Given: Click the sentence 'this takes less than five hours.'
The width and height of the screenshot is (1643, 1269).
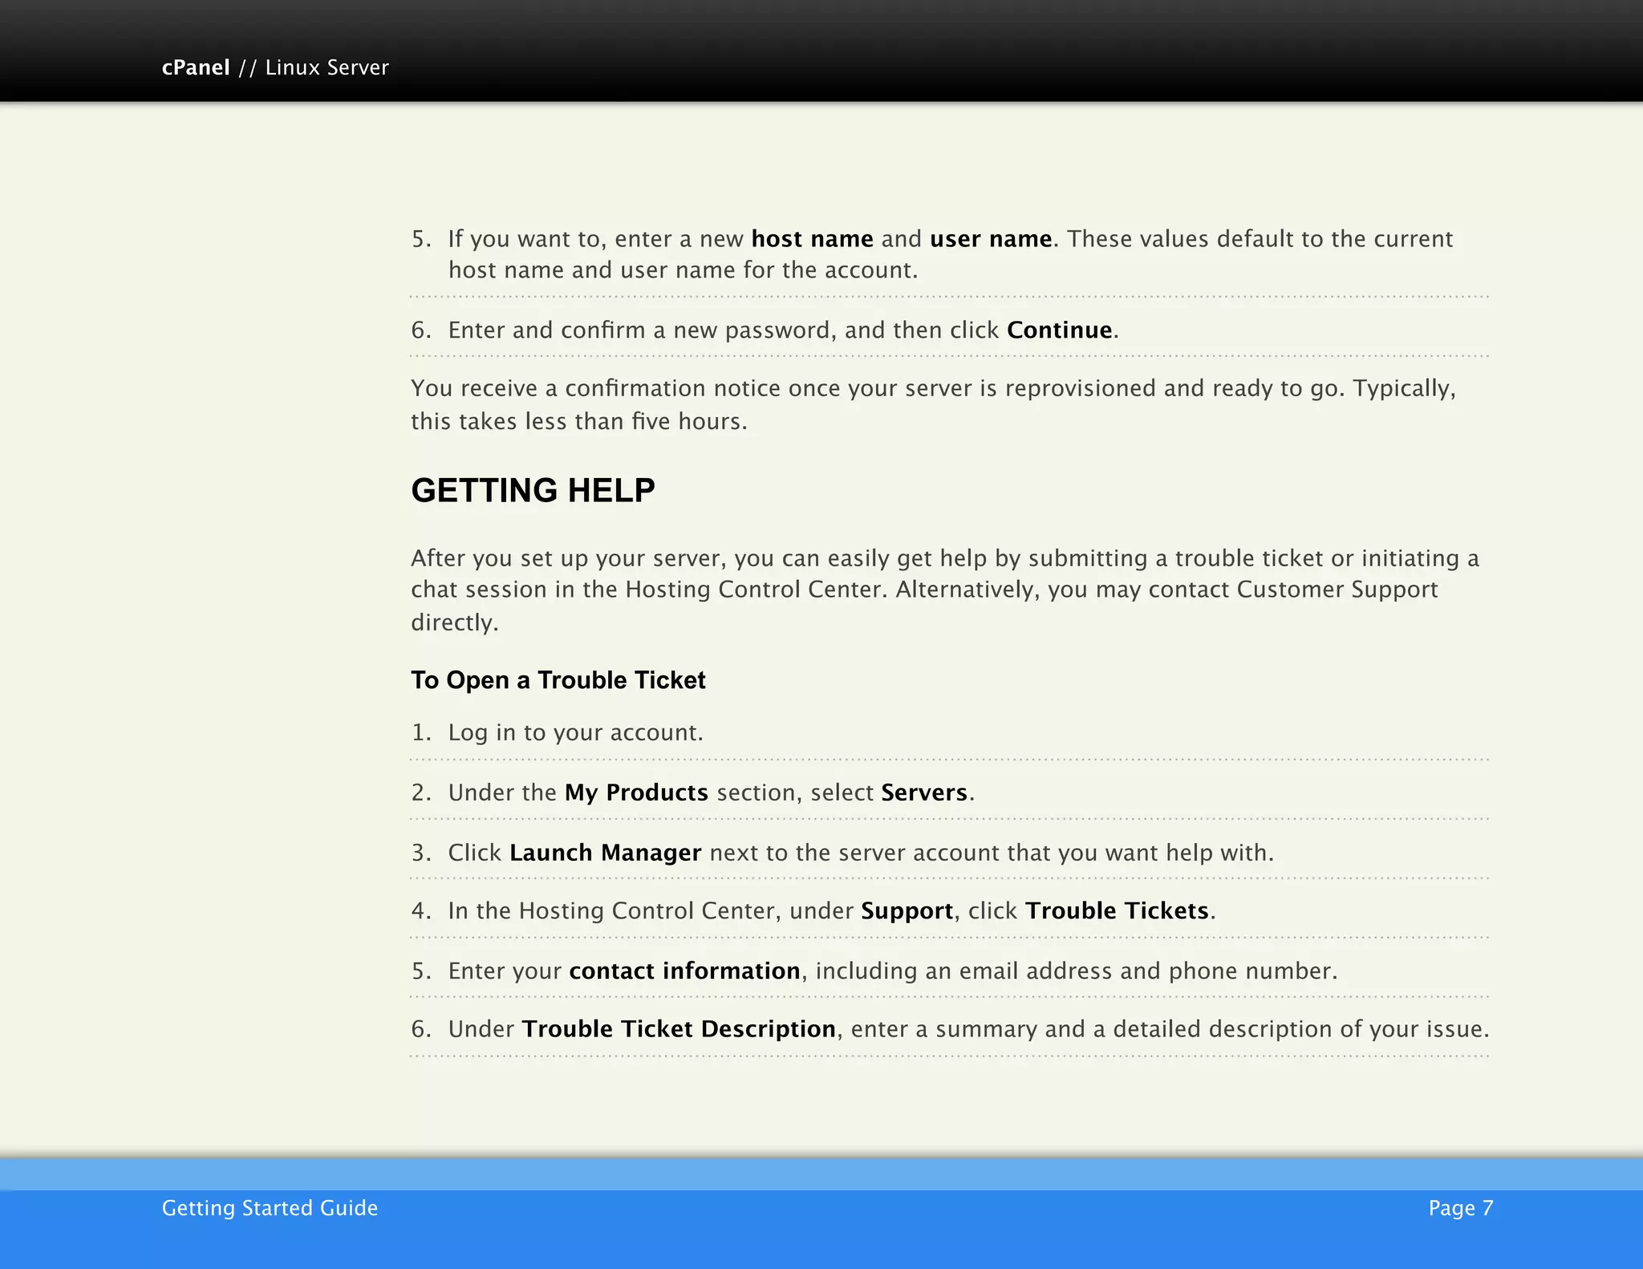Looking at the screenshot, I should point(579,421).
